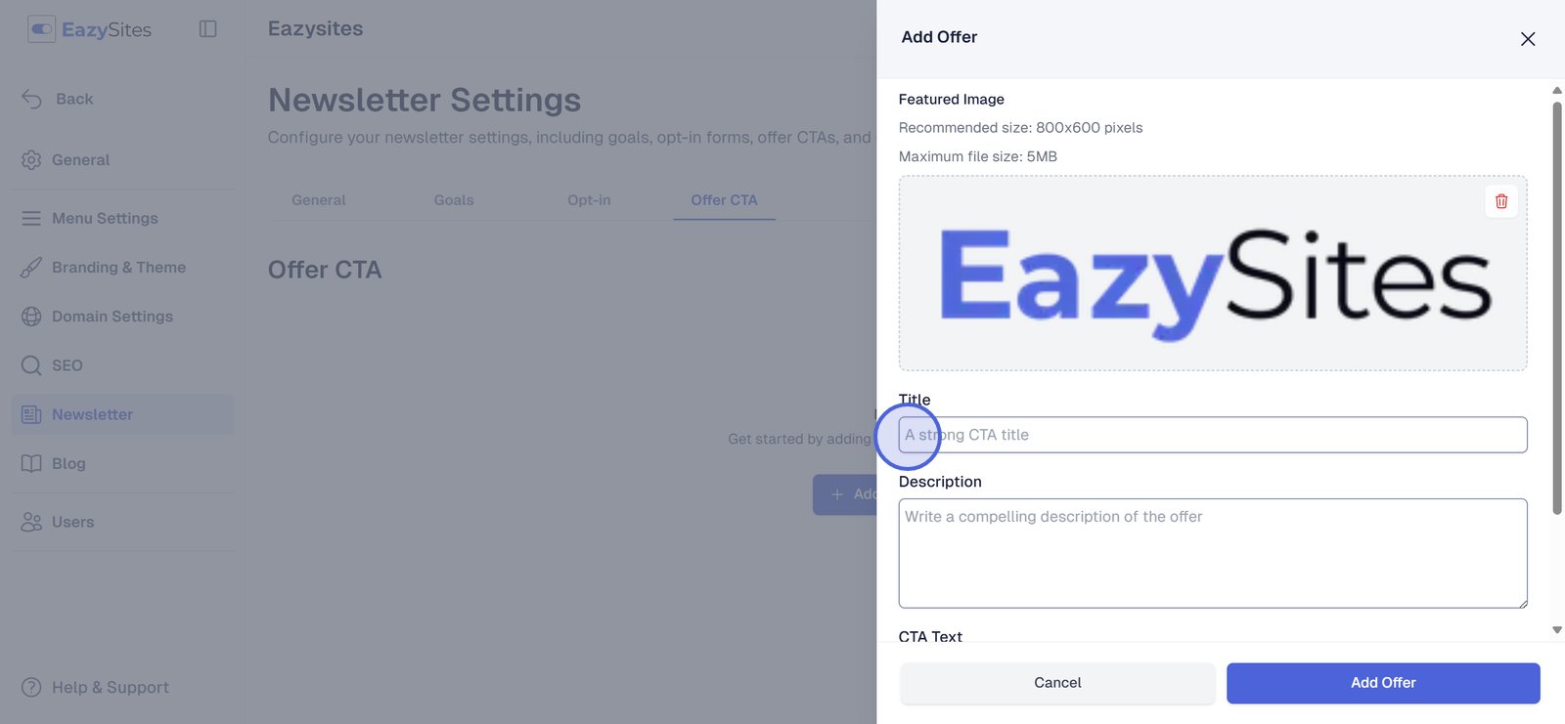Click the EazySites logo icon
Screen dimensions: 1565x724
click(x=41, y=29)
